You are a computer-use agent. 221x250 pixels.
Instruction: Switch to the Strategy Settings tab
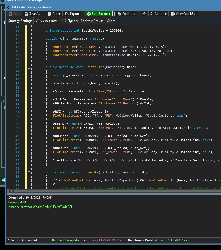point(20,21)
